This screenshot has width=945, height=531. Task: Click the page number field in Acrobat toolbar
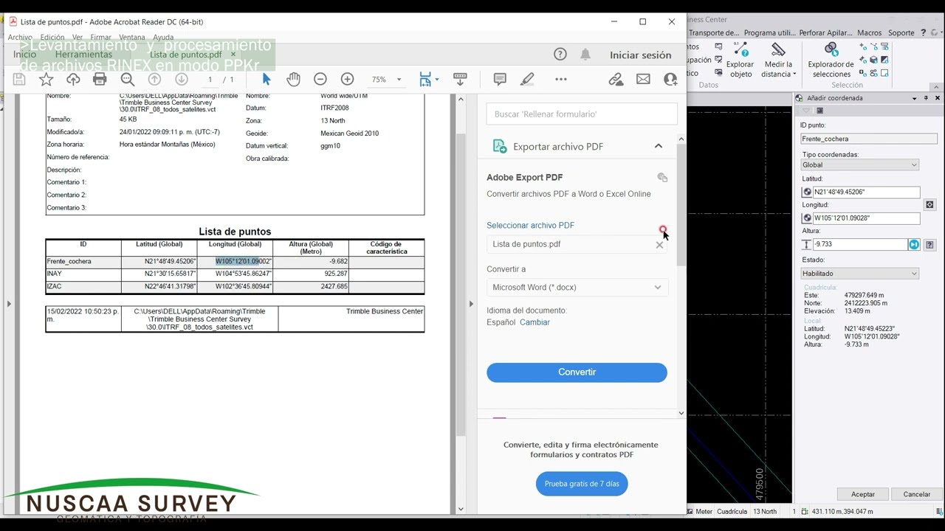(x=210, y=80)
